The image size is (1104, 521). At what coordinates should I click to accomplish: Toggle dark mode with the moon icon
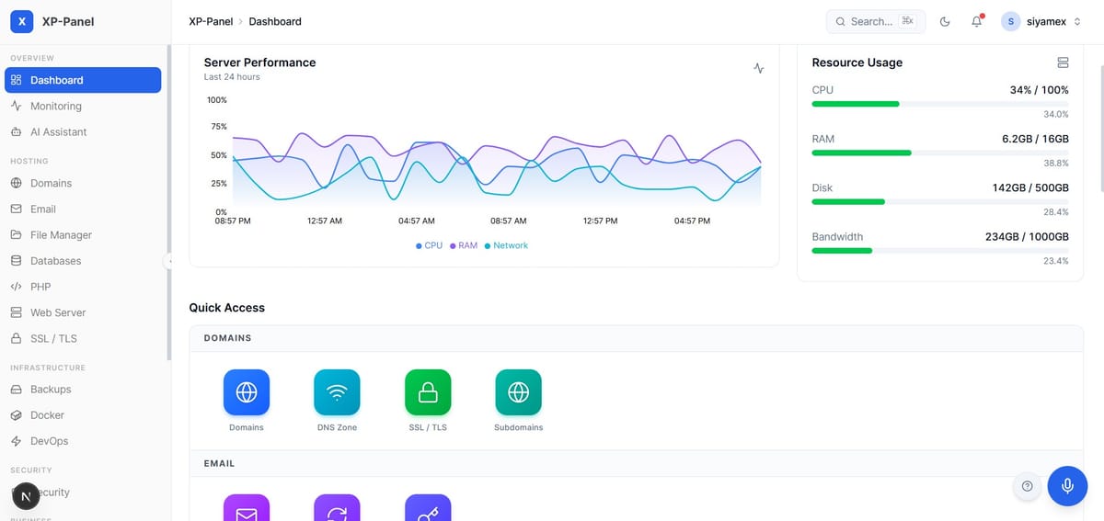click(x=945, y=21)
